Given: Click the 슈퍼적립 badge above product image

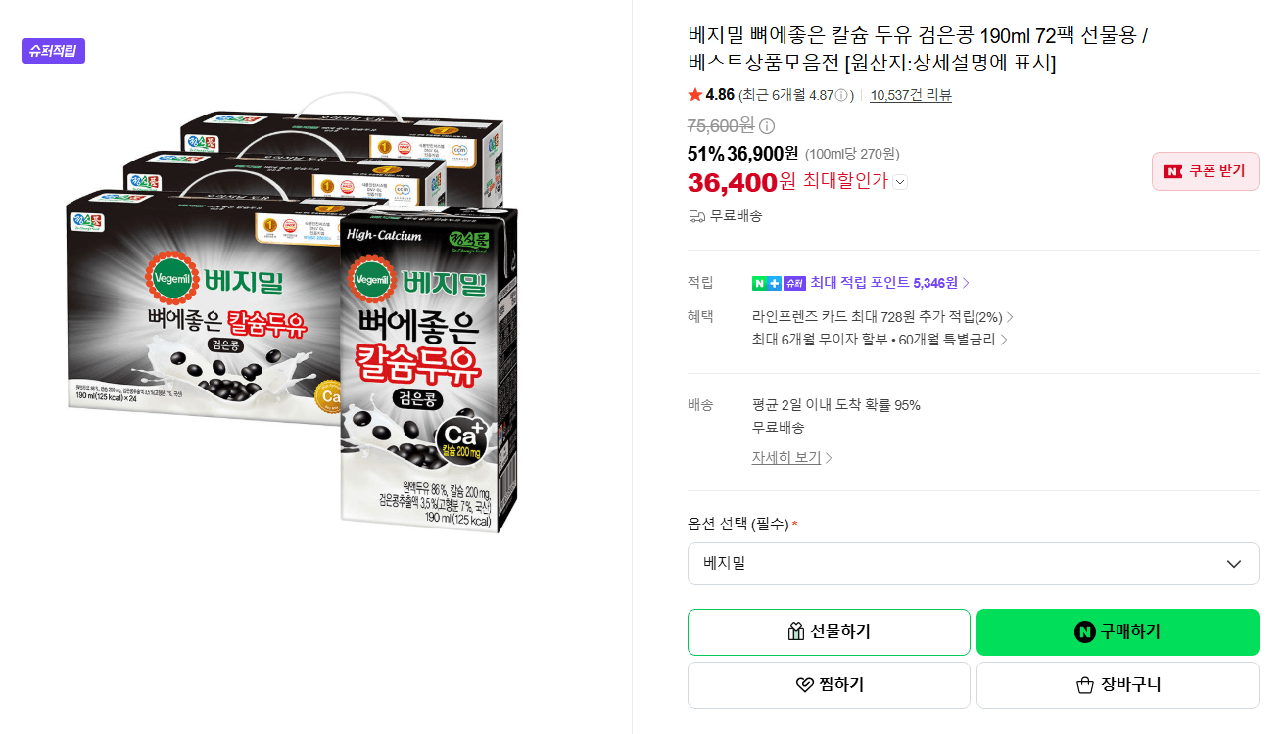Looking at the screenshot, I should tap(54, 51).
